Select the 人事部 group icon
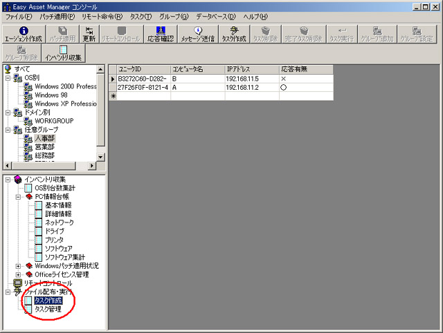This screenshot has width=443, height=333. [x=28, y=138]
